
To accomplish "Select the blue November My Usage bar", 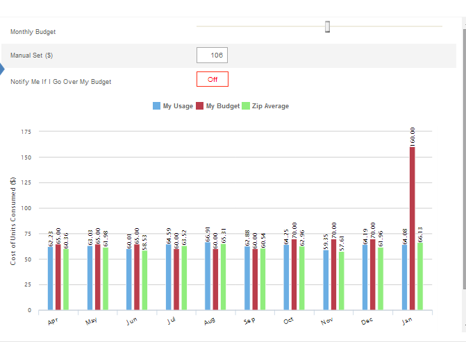I will click(326, 280).
